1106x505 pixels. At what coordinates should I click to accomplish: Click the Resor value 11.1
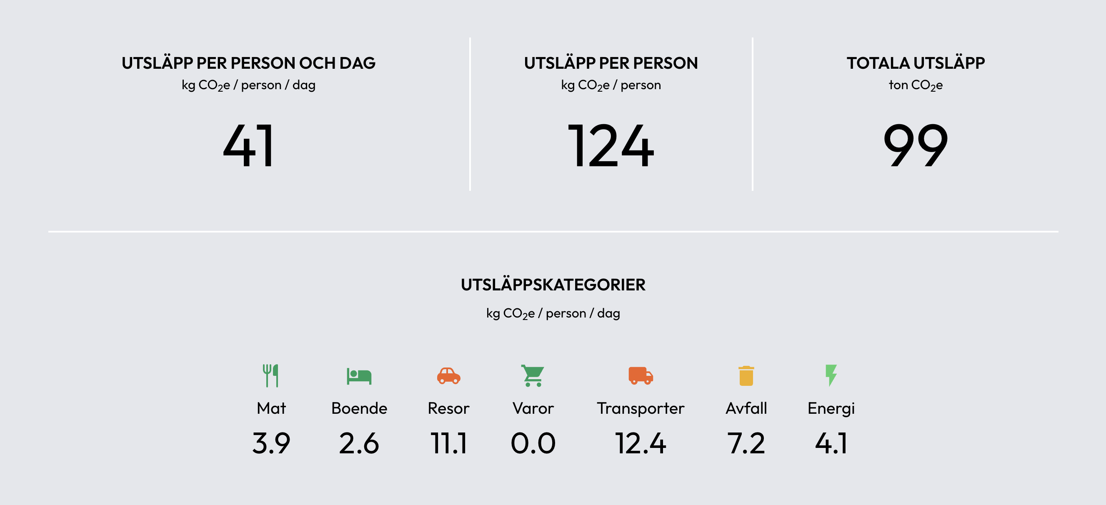[x=448, y=443]
